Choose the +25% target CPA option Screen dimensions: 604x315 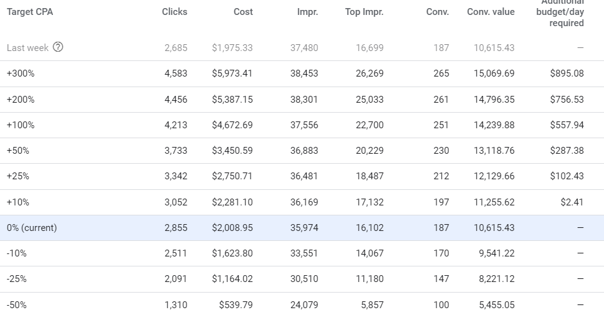click(18, 176)
